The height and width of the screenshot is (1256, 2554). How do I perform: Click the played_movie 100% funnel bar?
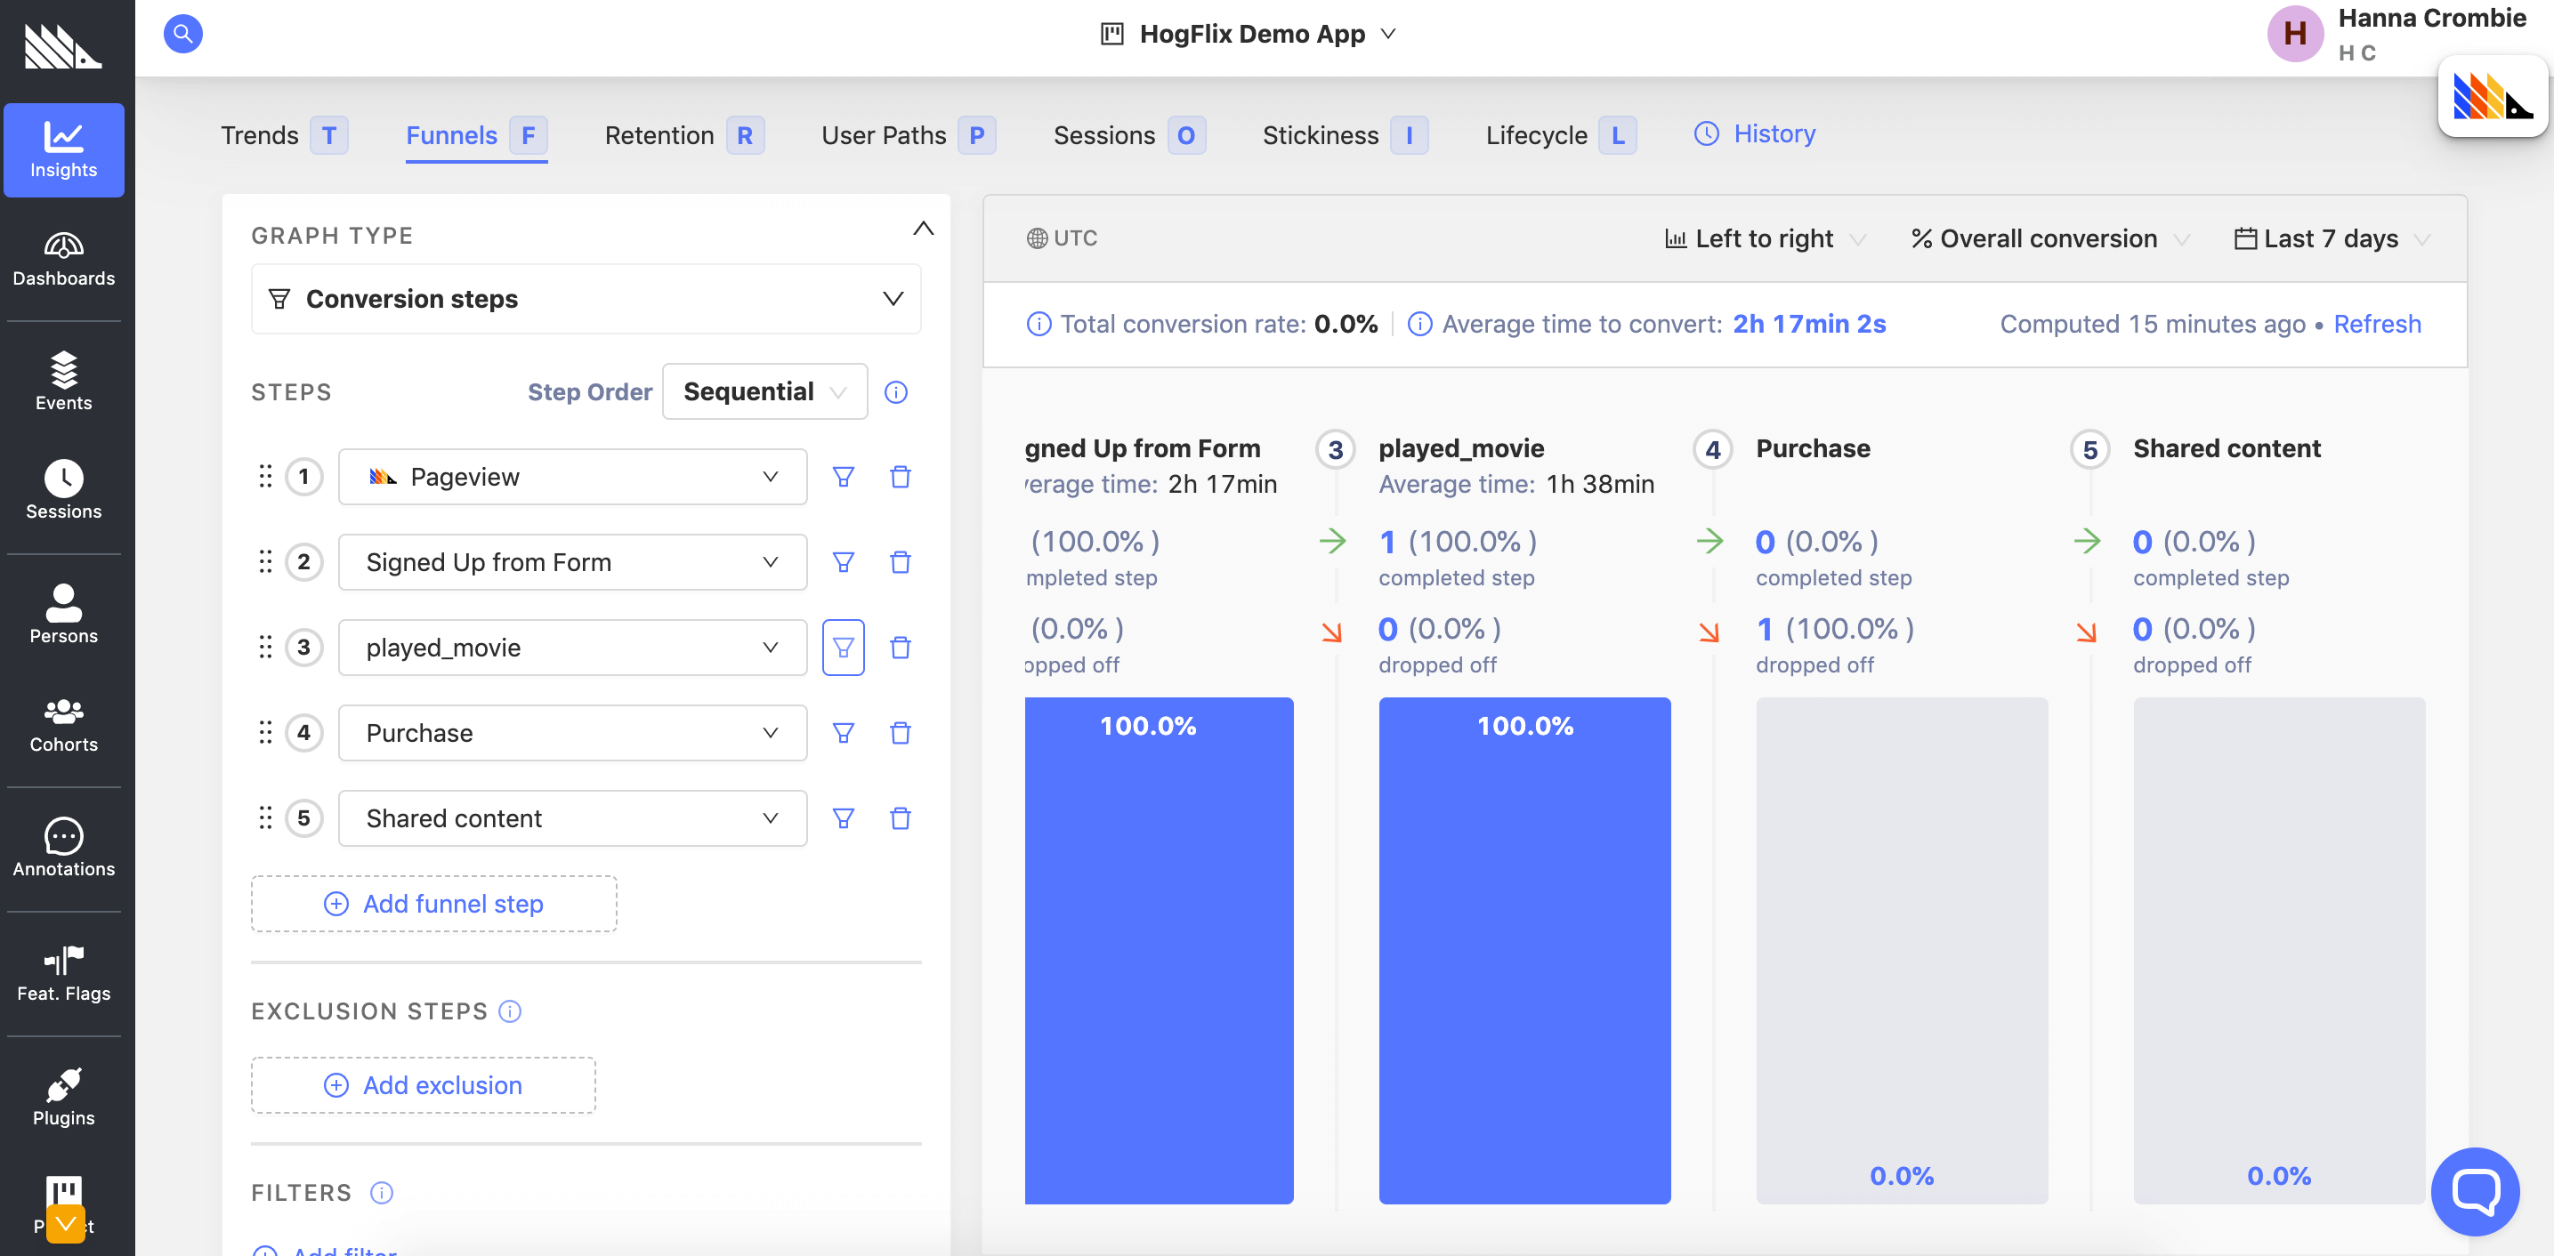1524,950
